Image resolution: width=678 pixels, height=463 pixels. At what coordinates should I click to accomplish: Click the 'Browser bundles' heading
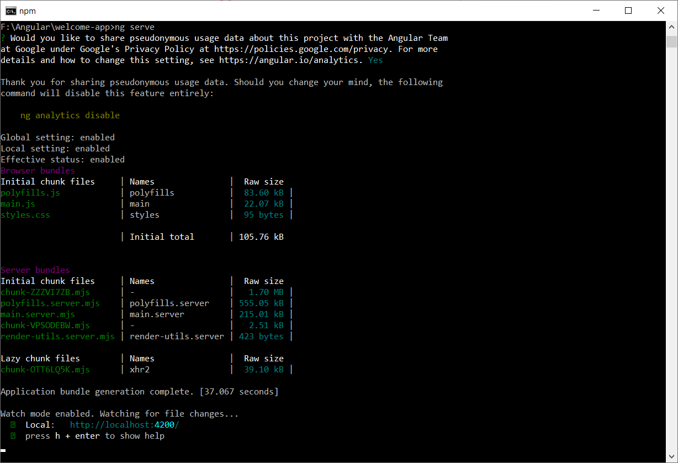coord(38,171)
